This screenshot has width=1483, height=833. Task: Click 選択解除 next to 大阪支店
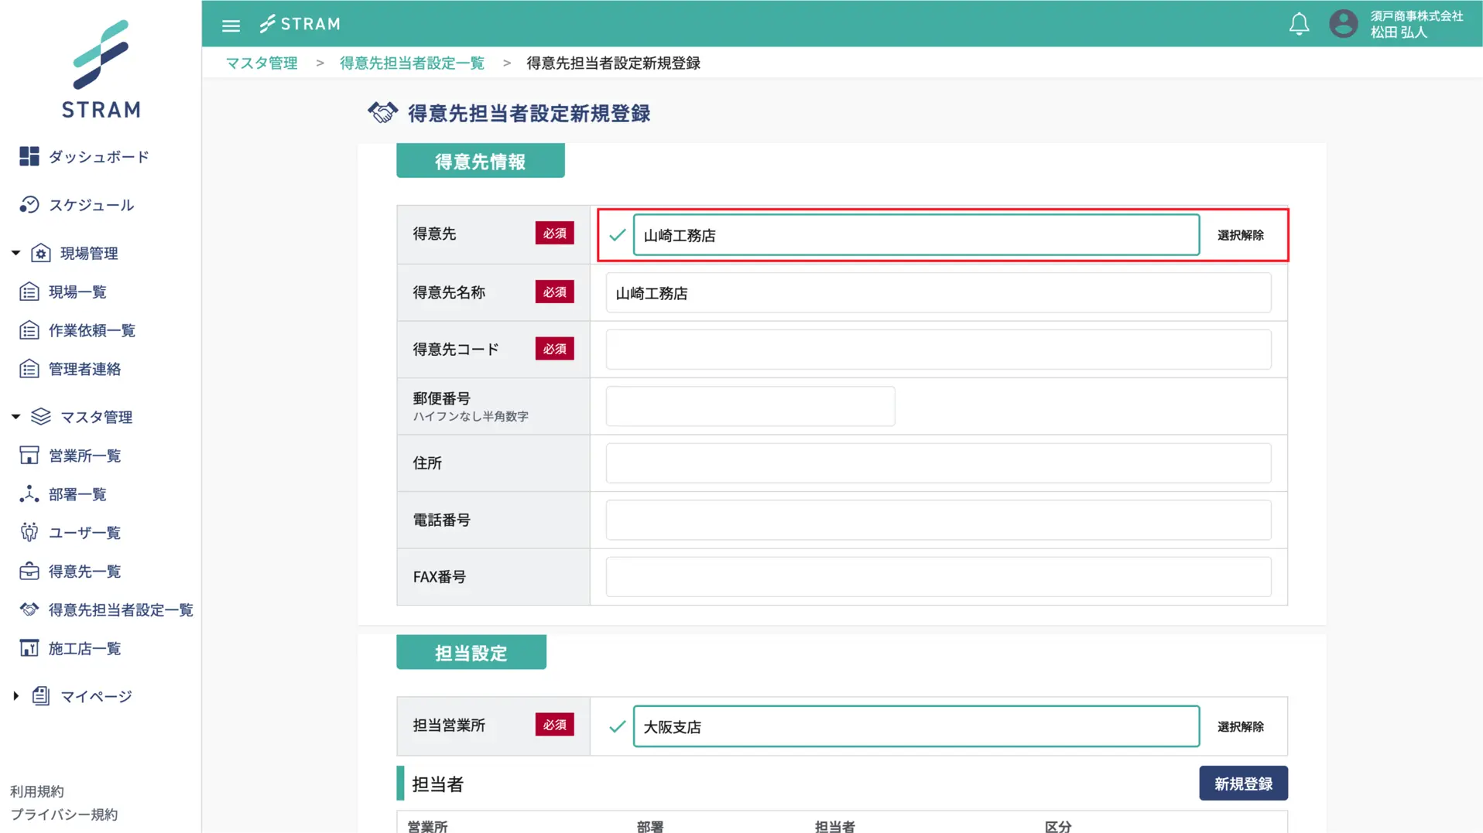click(x=1240, y=726)
